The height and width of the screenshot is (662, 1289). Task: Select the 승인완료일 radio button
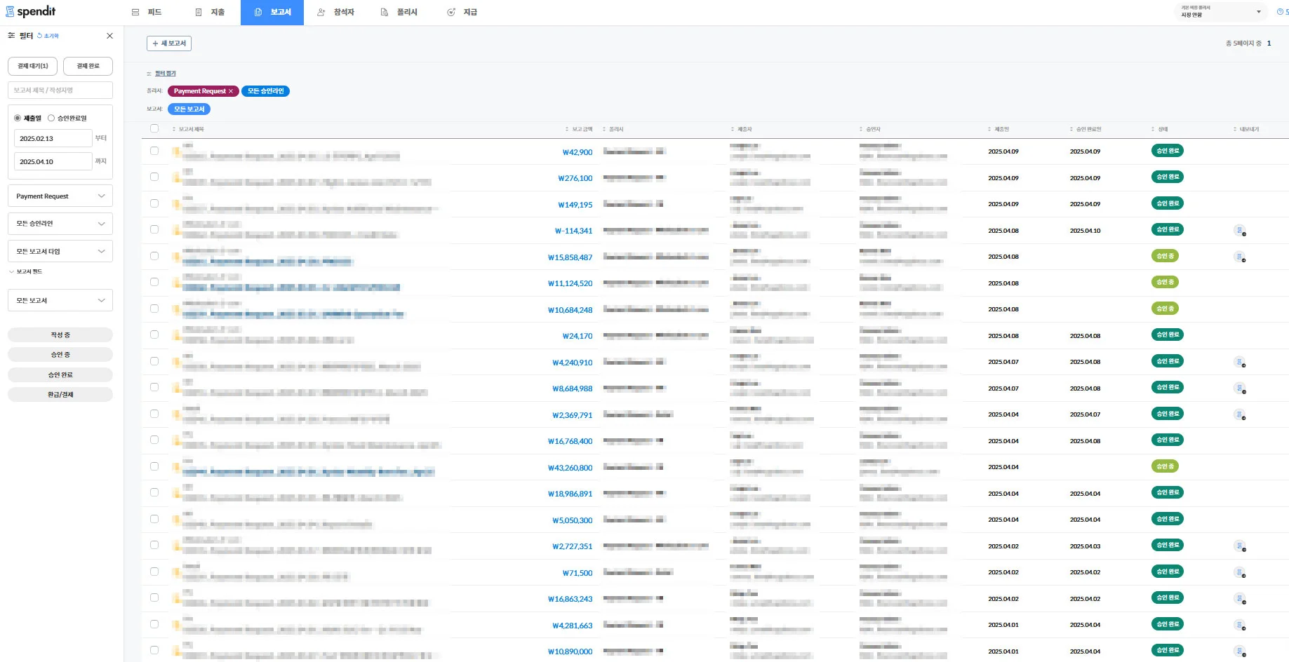[51, 119]
